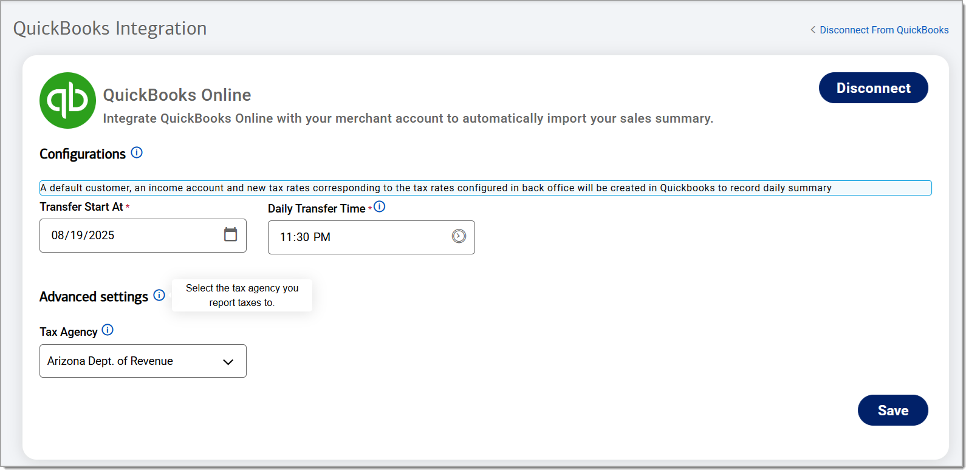Click the Configurations heading text
This screenshot has height=473, width=969.
click(83, 154)
